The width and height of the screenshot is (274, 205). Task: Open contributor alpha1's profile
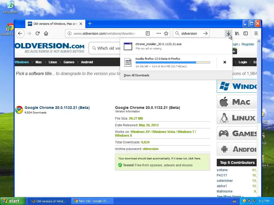click(x=222, y=186)
